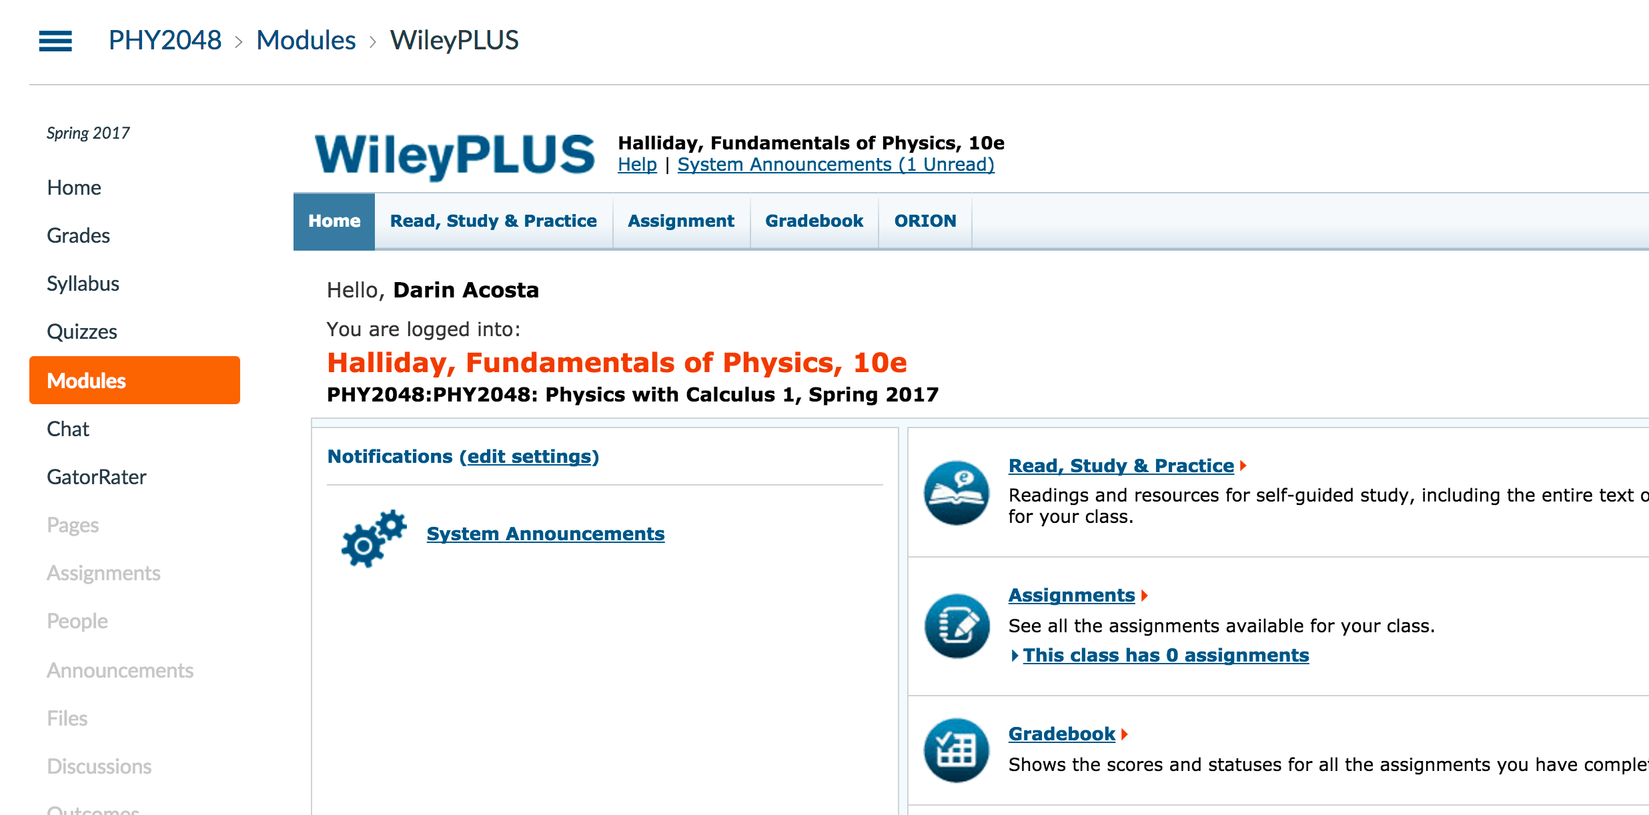Open the Help link

coord(636,163)
